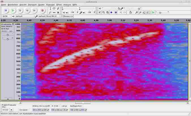The width and height of the screenshot is (191, 116).
Task: Click the Stop transport button
Action: click(x=20, y=10)
